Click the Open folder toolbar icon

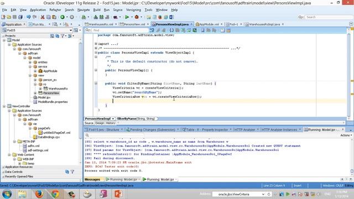(9, 17)
